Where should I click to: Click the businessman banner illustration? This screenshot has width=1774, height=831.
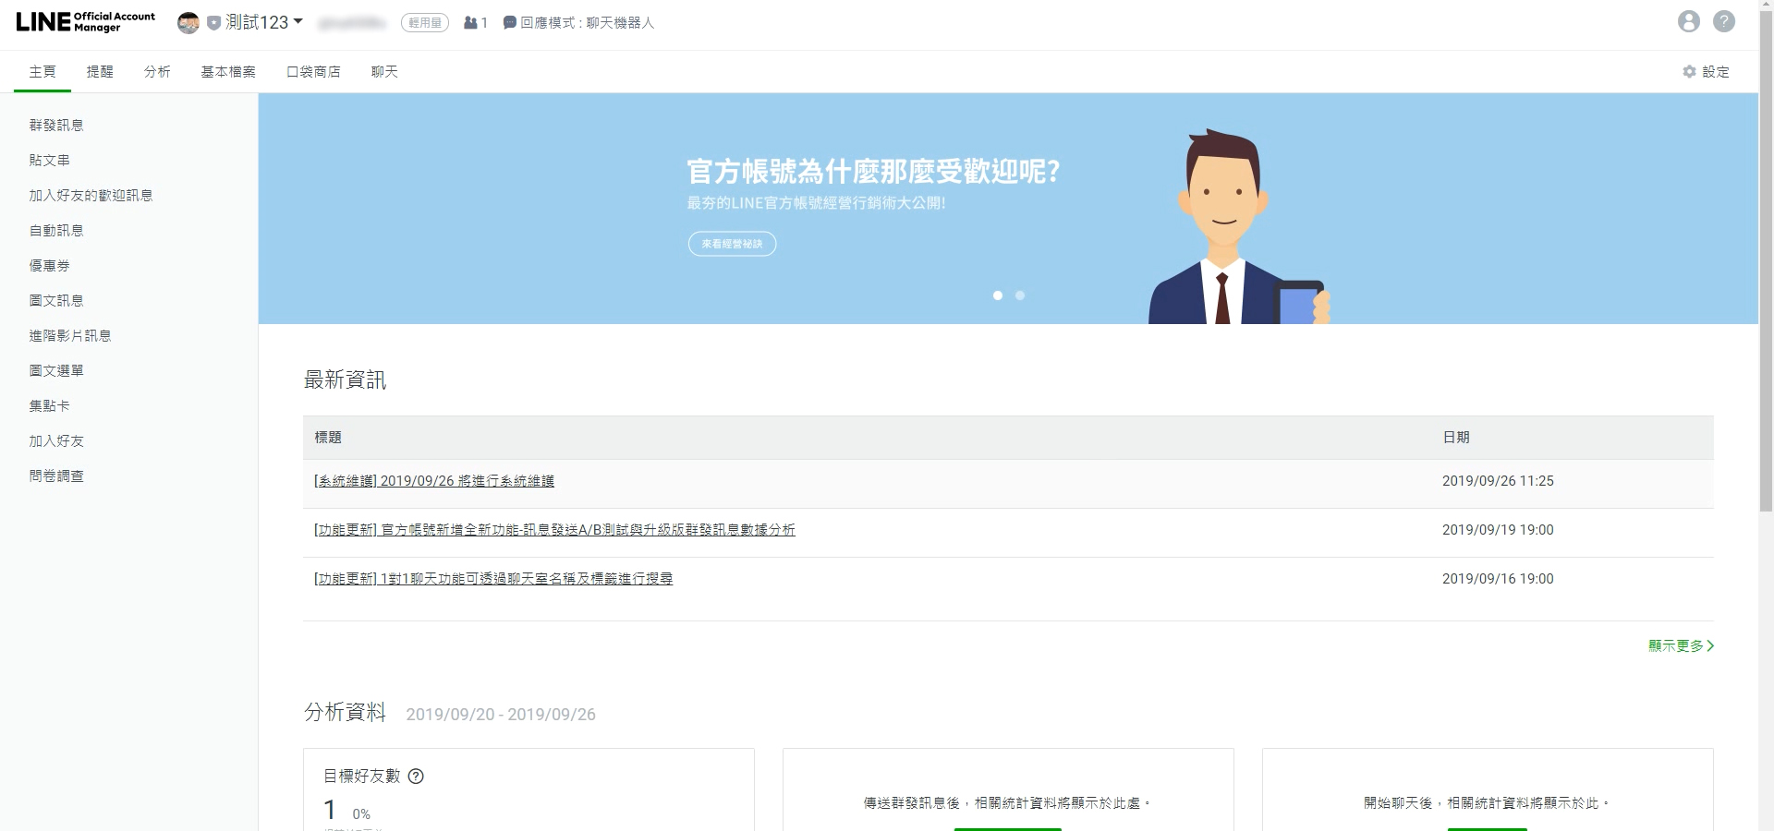1238,226
